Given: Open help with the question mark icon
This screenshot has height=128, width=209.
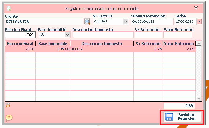Looking at the screenshot, I should coord(9,118).
